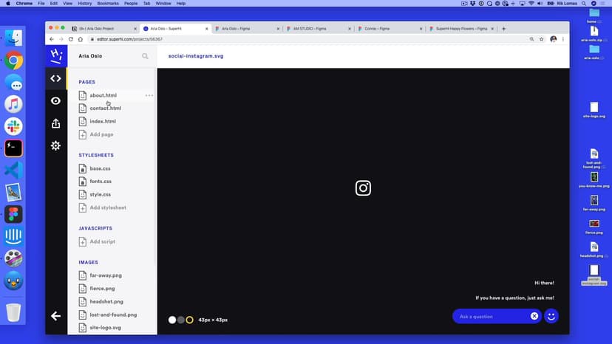Open the code editor view icon
Screen dimensions: 612x344
click(x=55, y=78)
